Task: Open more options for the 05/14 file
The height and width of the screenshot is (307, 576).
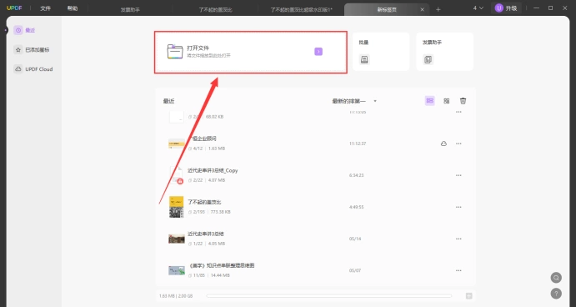Action: (458, 239)
